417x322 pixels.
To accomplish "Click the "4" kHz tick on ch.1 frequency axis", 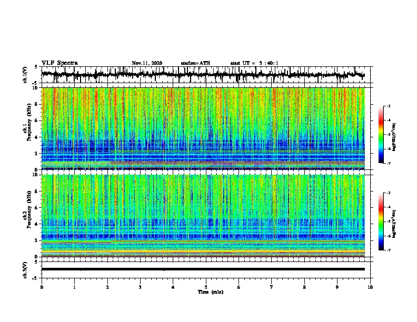I will [x=36, y=137].
